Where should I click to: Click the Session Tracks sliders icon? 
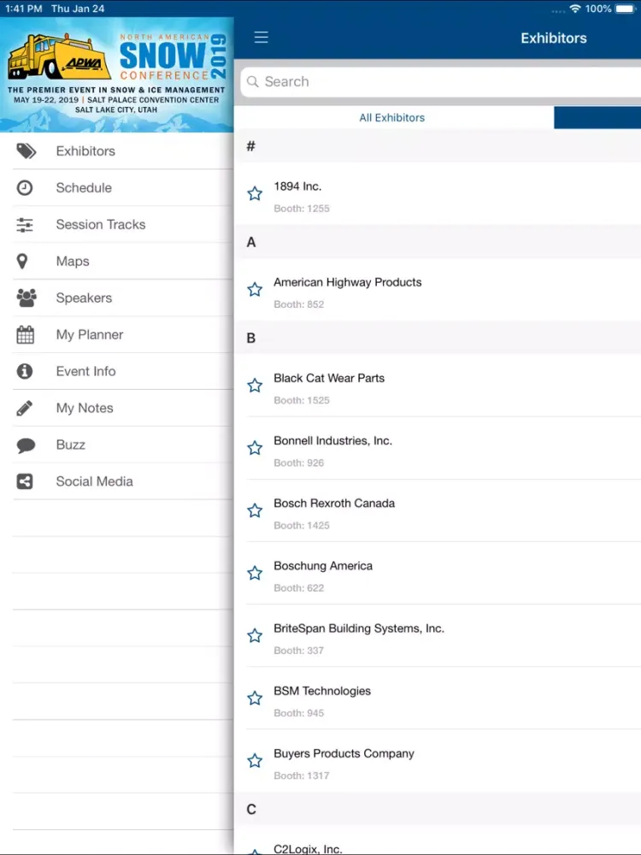(x=25, y=225)
